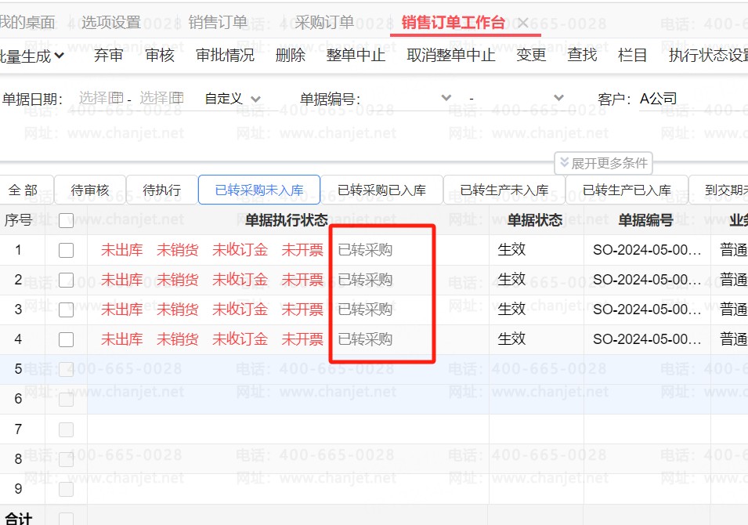This screenshot has height=525, width=748.
Task: Open the second 单据编号 range dropdown
Action: click(558, 98)
